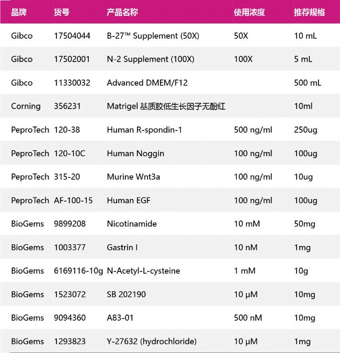Viewport: 340px width, 353px height.
Task: Select the N-Acetyl-L-cysteine product name
Action: tap(143, 271)
